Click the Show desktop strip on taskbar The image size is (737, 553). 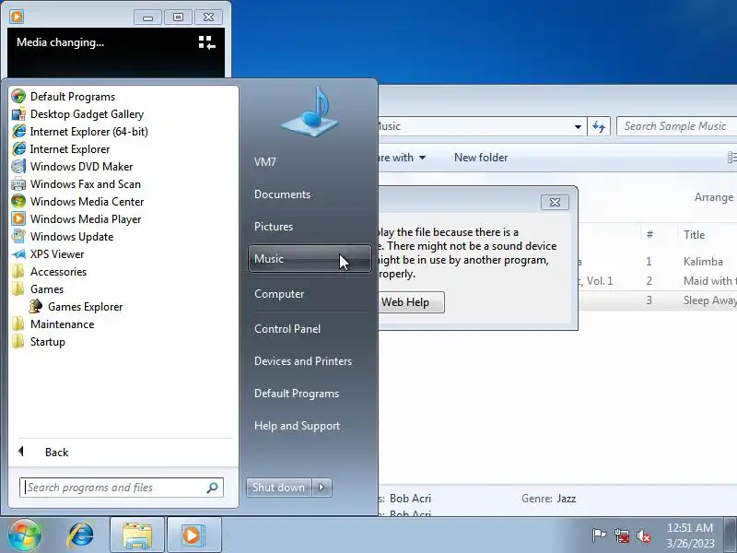730,535
